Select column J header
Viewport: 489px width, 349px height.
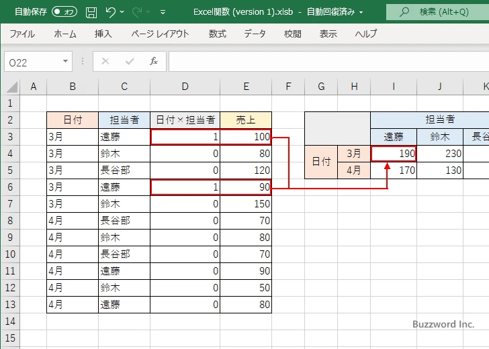click(x=440, y=87)
